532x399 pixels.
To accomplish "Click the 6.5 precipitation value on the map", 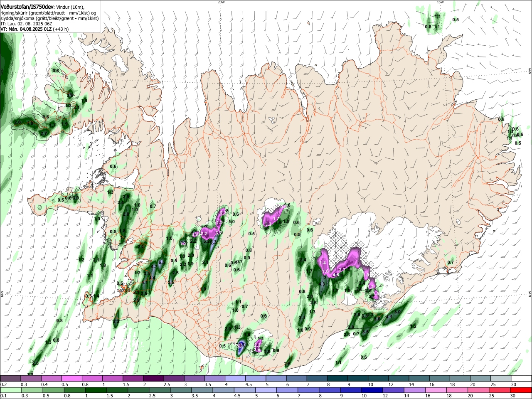I will pyautogui.click(x=162, y=262).
